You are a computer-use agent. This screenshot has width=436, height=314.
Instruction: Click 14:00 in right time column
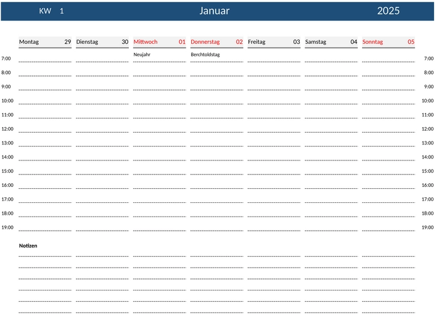pos(427,157)
